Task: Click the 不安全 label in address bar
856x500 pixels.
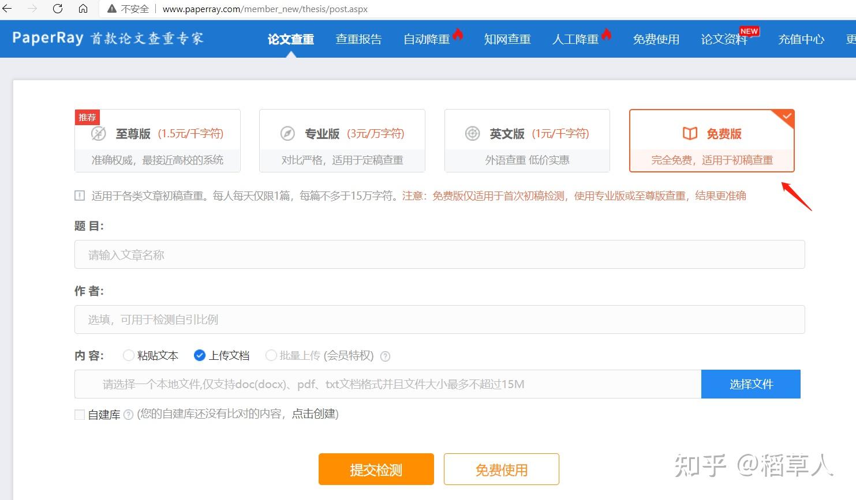Action: pyautogui.click(x=135, y=9)
